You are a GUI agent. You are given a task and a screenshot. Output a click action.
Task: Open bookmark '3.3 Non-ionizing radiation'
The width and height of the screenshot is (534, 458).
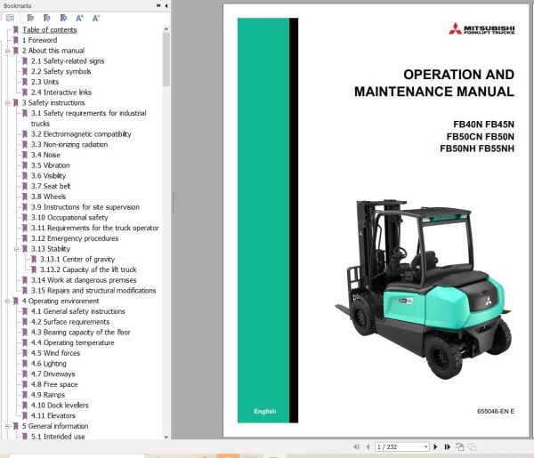click(69, 145)
